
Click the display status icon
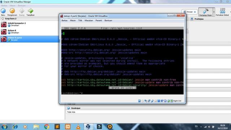159,101
